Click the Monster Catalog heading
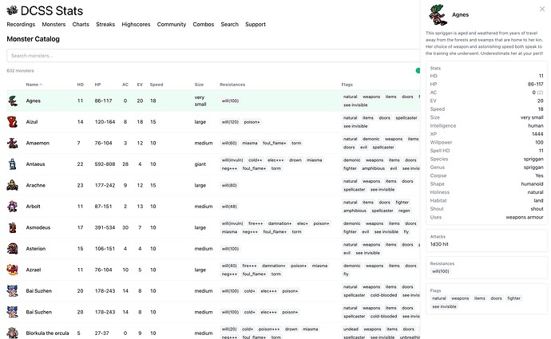The height and width of the screenshot is (339, 551). (33, 39)
